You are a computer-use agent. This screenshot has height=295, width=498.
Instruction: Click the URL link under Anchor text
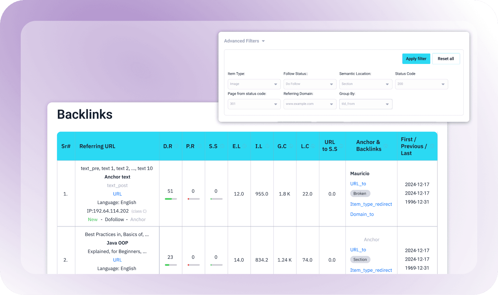[x=117, y=194]
